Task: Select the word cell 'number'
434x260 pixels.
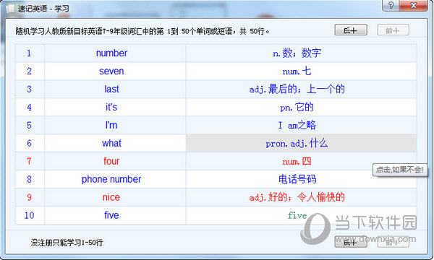Action: pyautogui.click(x=115, y=53)
